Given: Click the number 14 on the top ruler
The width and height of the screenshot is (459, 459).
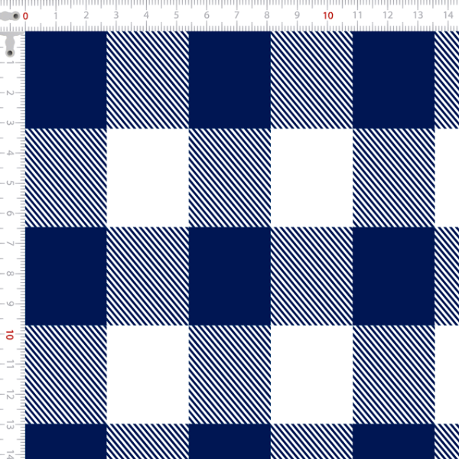Looking at the screenshot, I should (x=448, y=15).
